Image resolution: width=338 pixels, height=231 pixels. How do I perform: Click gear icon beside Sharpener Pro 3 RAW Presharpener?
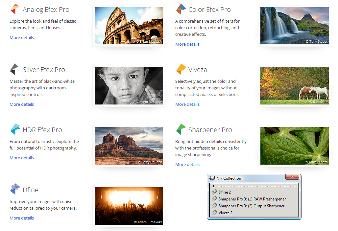pos(214,199)
